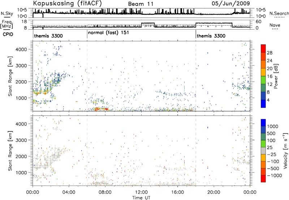Image resolution: width=289 pixels, height=200 pixels.
Task: Click the '12' tick on the Power scale
Action: 269,84
